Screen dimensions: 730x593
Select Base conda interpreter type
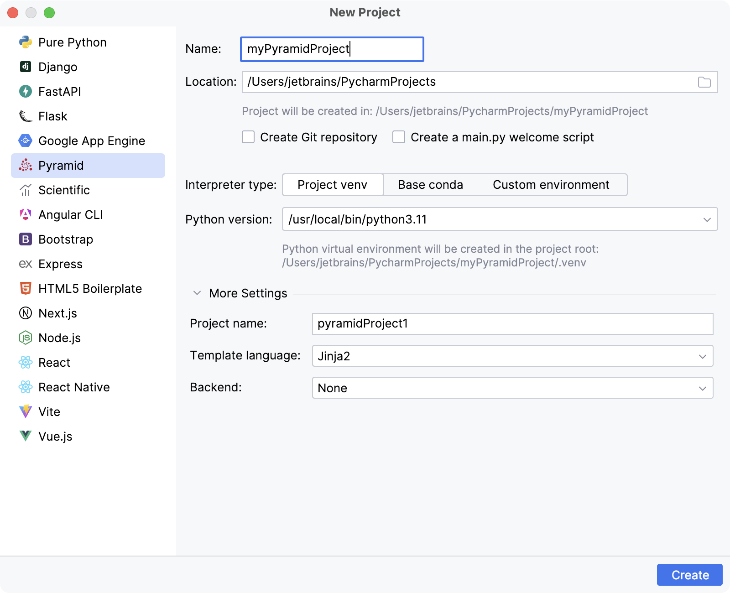pyautogui.click(x=430, y=185)
